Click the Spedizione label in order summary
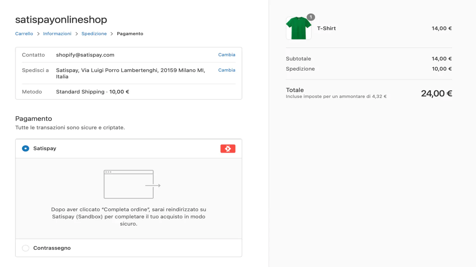 300,69
